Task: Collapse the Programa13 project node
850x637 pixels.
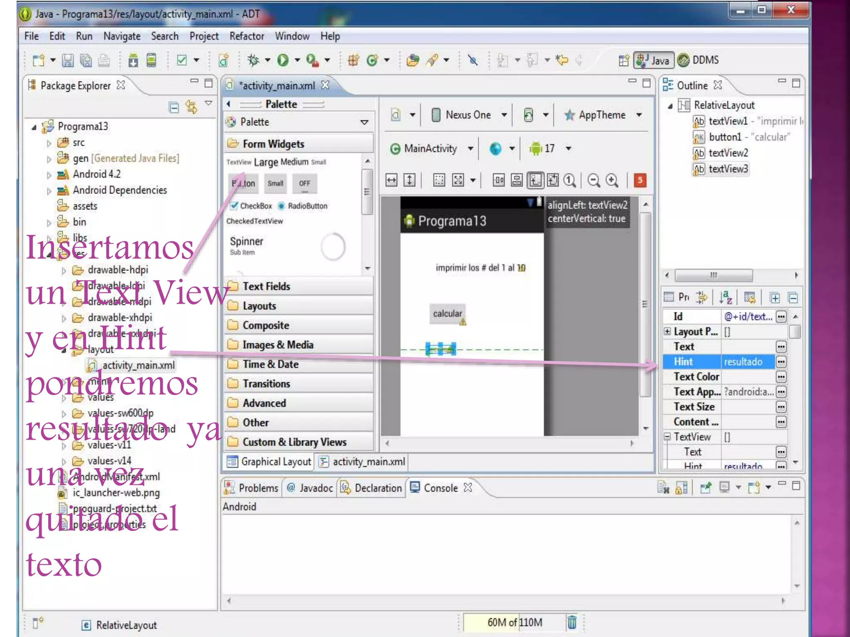Action: pos(34,127)
